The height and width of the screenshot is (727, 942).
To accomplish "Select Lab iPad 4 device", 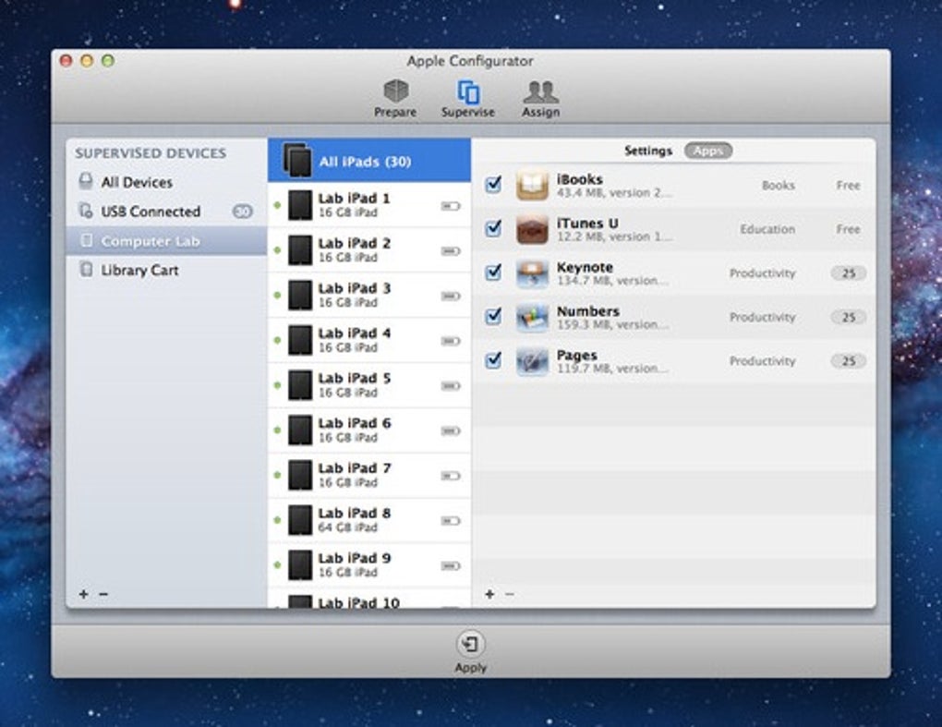I will click(354, 339).
